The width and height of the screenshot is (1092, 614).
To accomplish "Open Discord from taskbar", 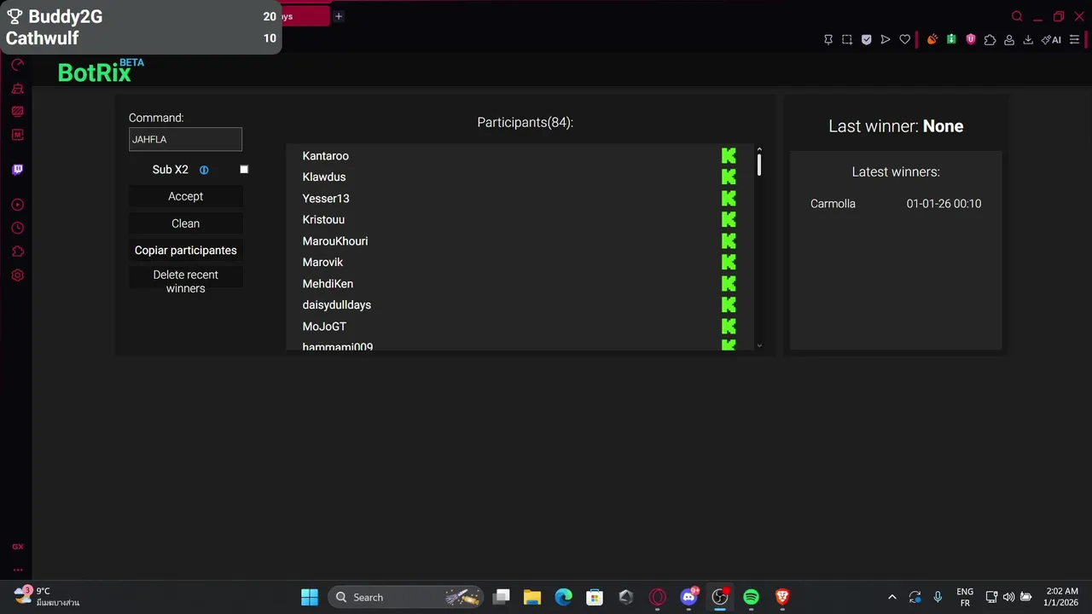I will click(688, 597).
